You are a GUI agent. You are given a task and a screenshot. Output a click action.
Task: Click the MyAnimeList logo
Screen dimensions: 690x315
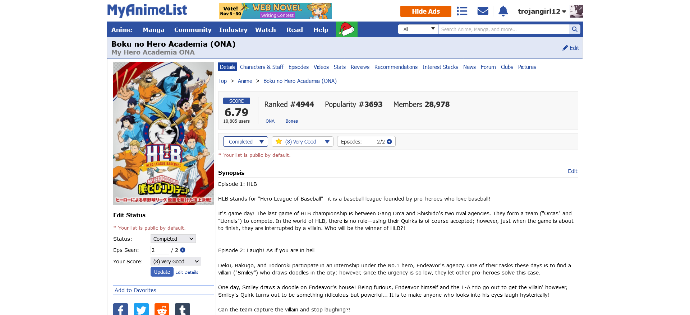tap(147, 11)
